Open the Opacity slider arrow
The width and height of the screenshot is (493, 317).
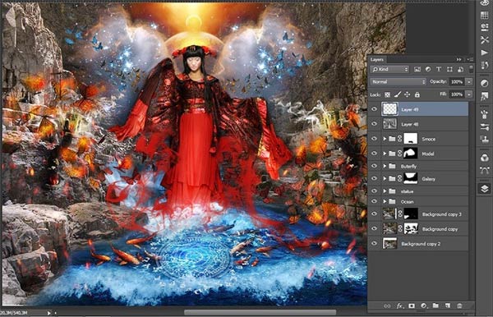click(469, 81)
